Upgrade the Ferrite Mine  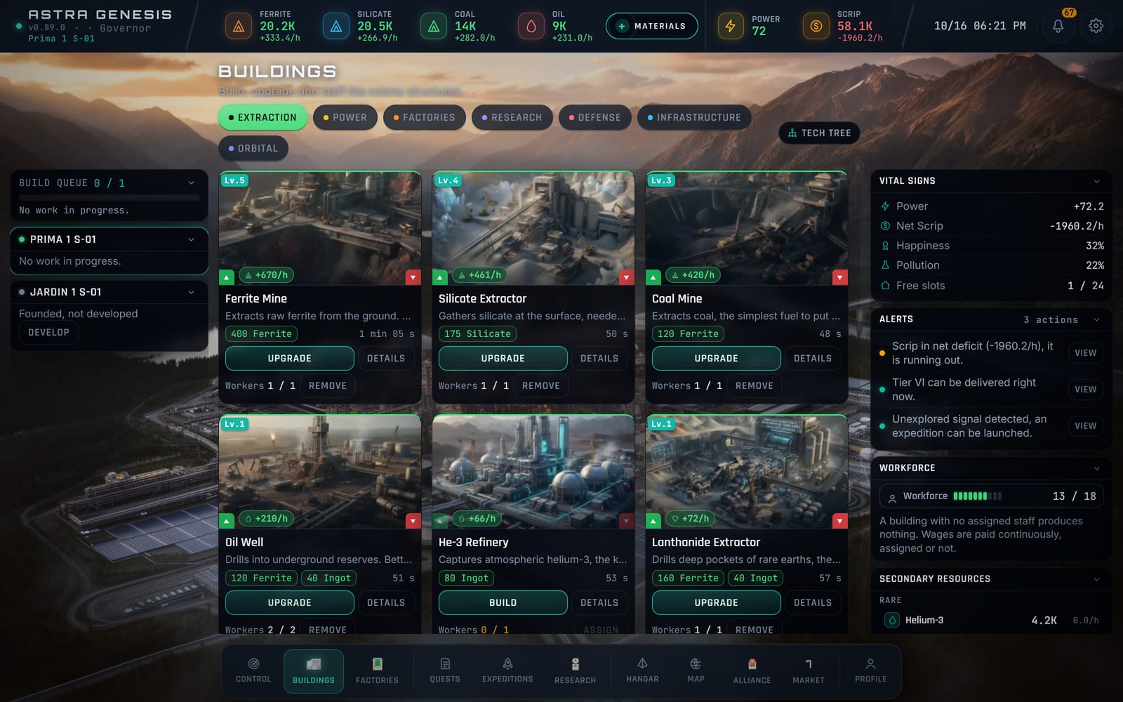point(289,358)
